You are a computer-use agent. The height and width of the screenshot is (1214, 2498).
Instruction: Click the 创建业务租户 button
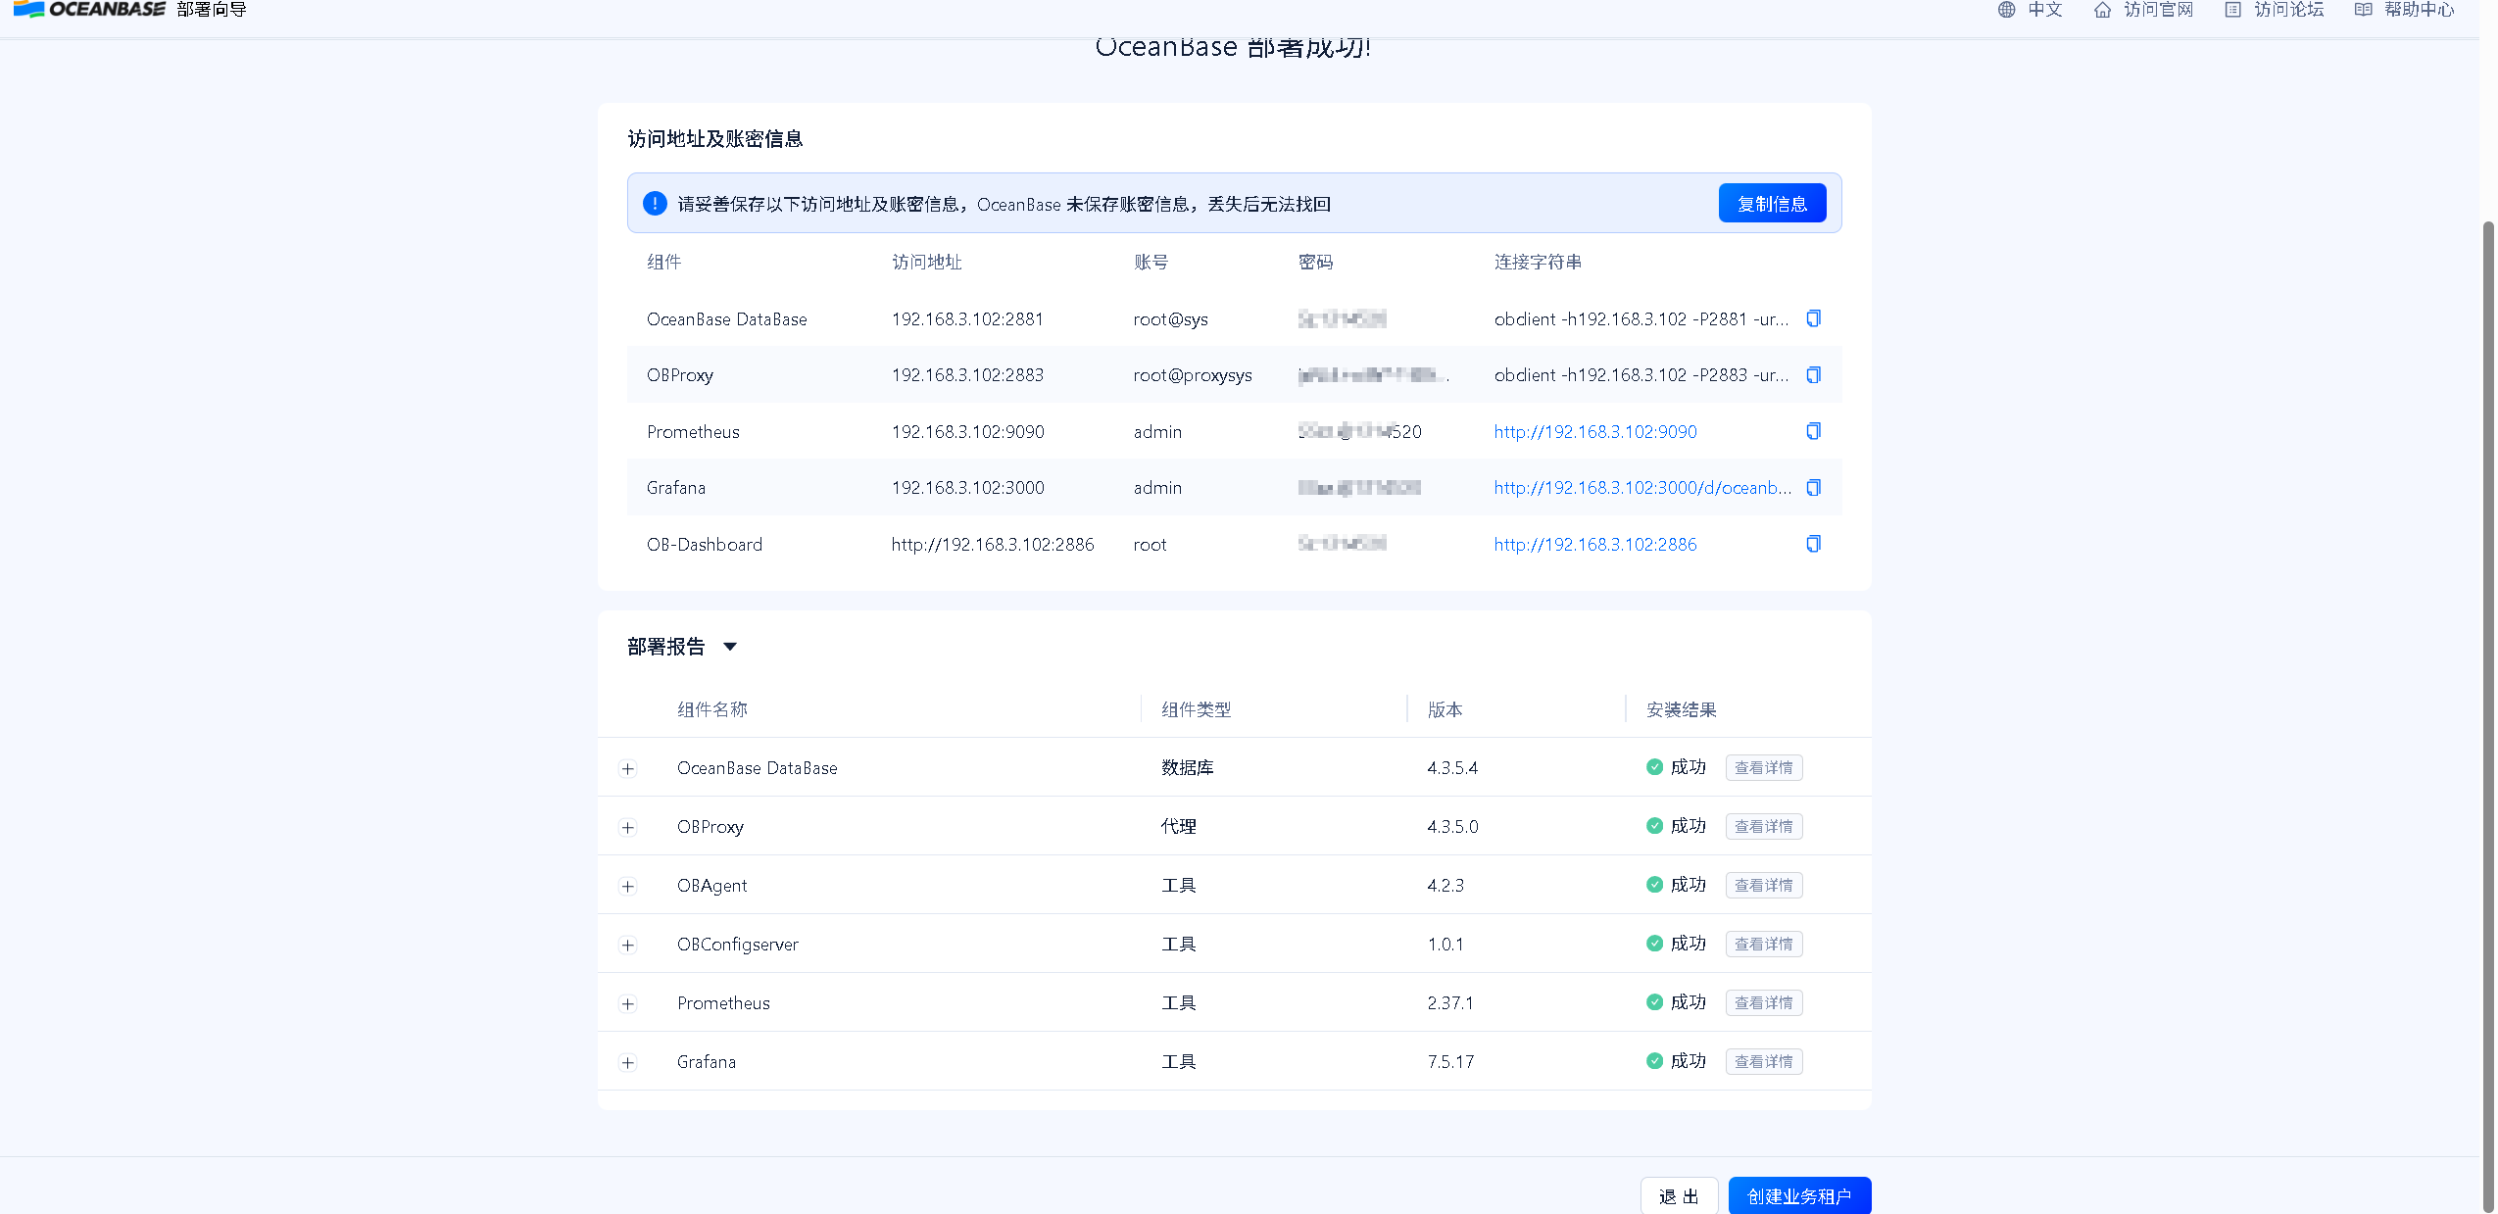point(1799,1195)
